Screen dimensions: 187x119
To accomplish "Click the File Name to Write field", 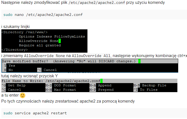I will 89,81.
